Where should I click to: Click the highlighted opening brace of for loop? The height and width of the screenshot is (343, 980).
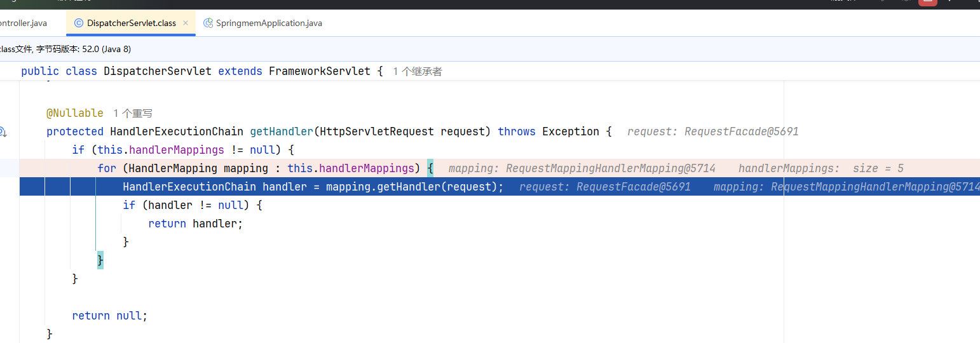coord(430,168)
